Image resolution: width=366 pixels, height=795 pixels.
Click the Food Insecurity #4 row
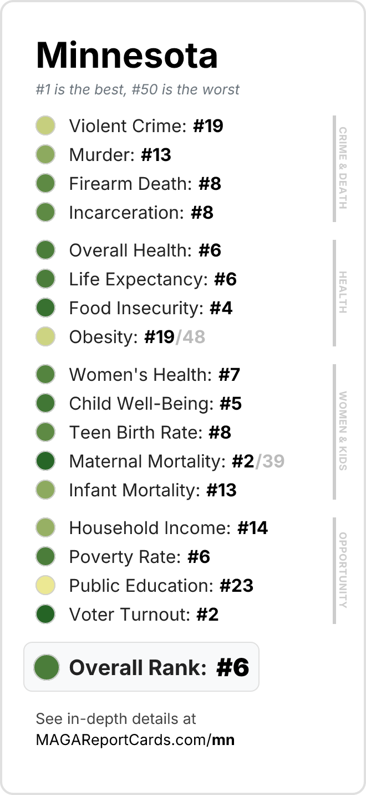[134, 308]
